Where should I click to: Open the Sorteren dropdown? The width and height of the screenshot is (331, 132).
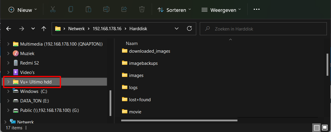click(174, 10)
